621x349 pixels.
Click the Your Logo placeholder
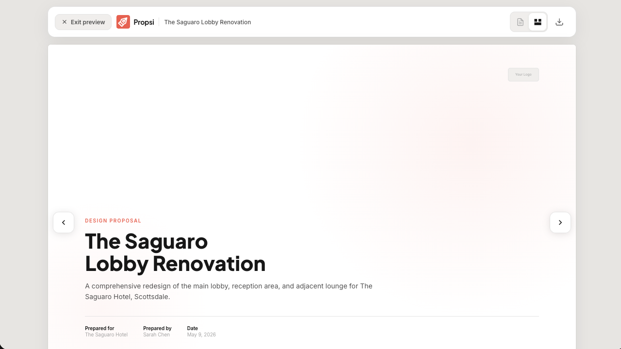[523, 75]
